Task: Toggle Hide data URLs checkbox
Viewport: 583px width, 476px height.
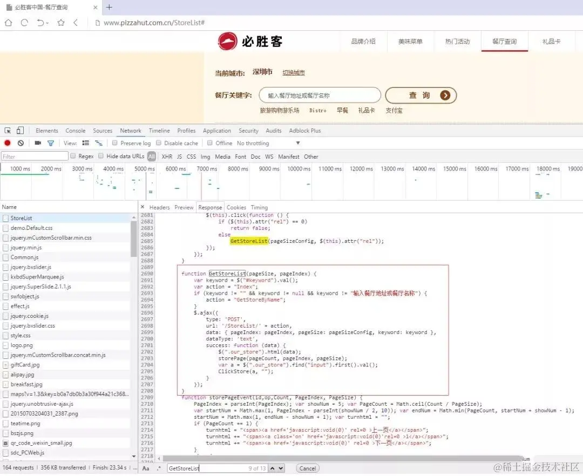Action: [x=101, y=156]
